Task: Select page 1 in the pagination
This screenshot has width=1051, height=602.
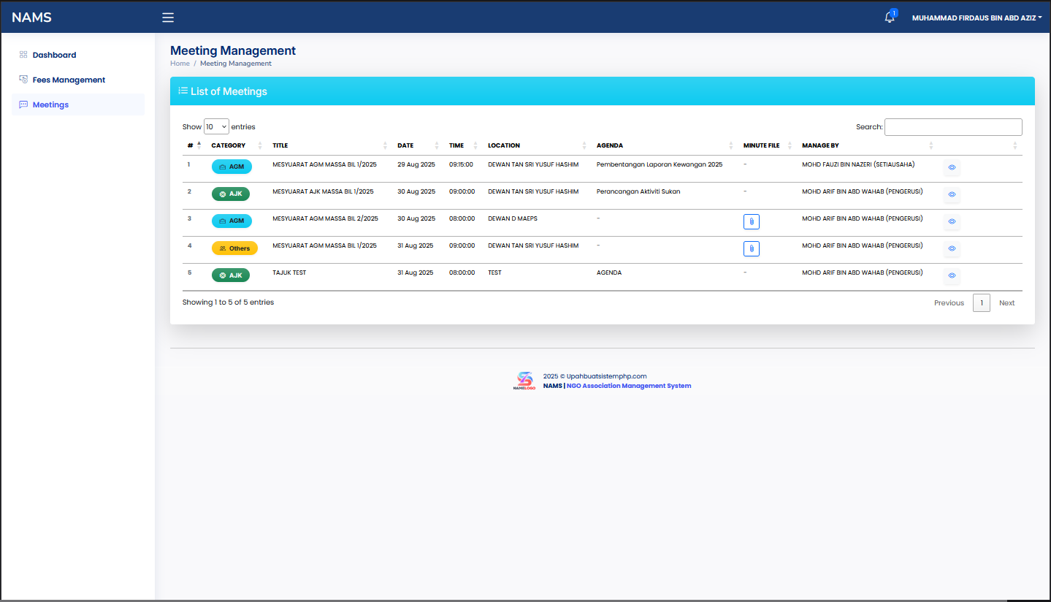Action: click(982, 302)
